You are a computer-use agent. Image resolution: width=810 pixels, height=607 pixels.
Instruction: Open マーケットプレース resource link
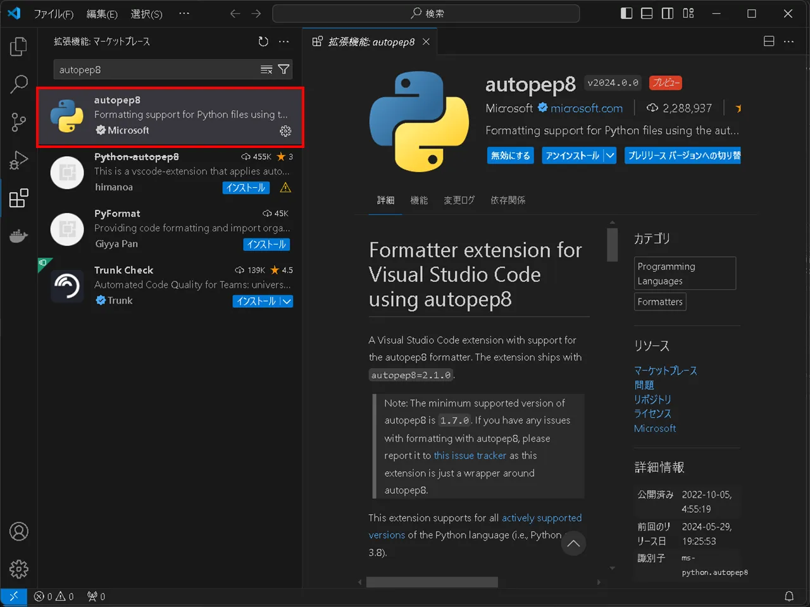click(666, 371)
